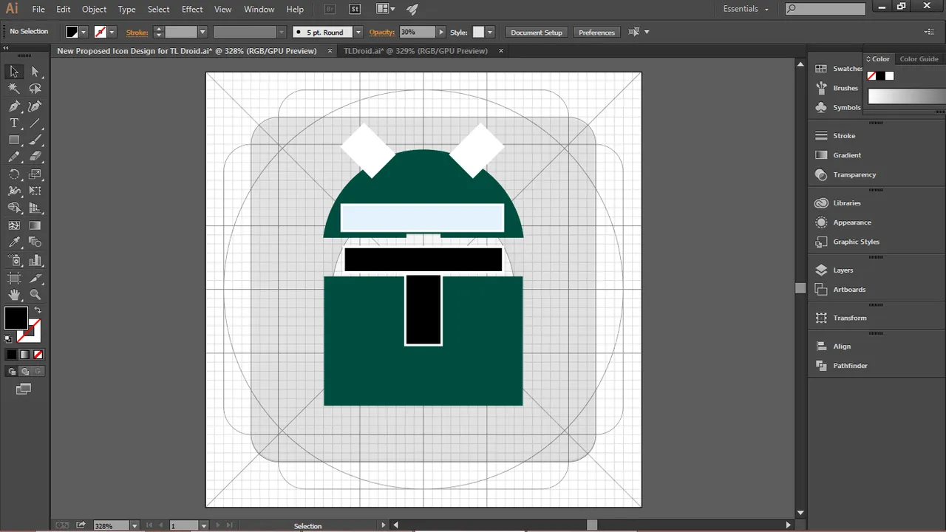Activate the Artboard tool
Image resolution: width=946 pixels, height=532 pixels.
point(14,278)
